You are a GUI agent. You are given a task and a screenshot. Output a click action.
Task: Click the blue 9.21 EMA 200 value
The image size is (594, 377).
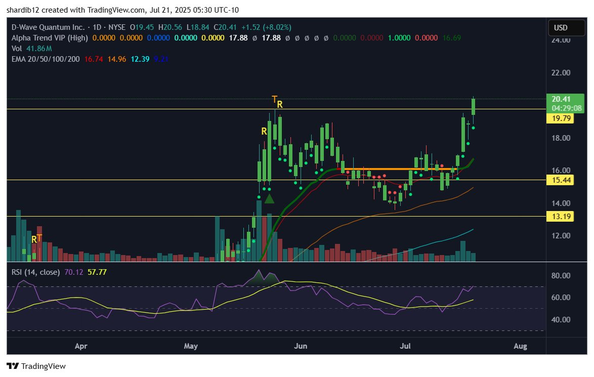click(x=161, y=59)
